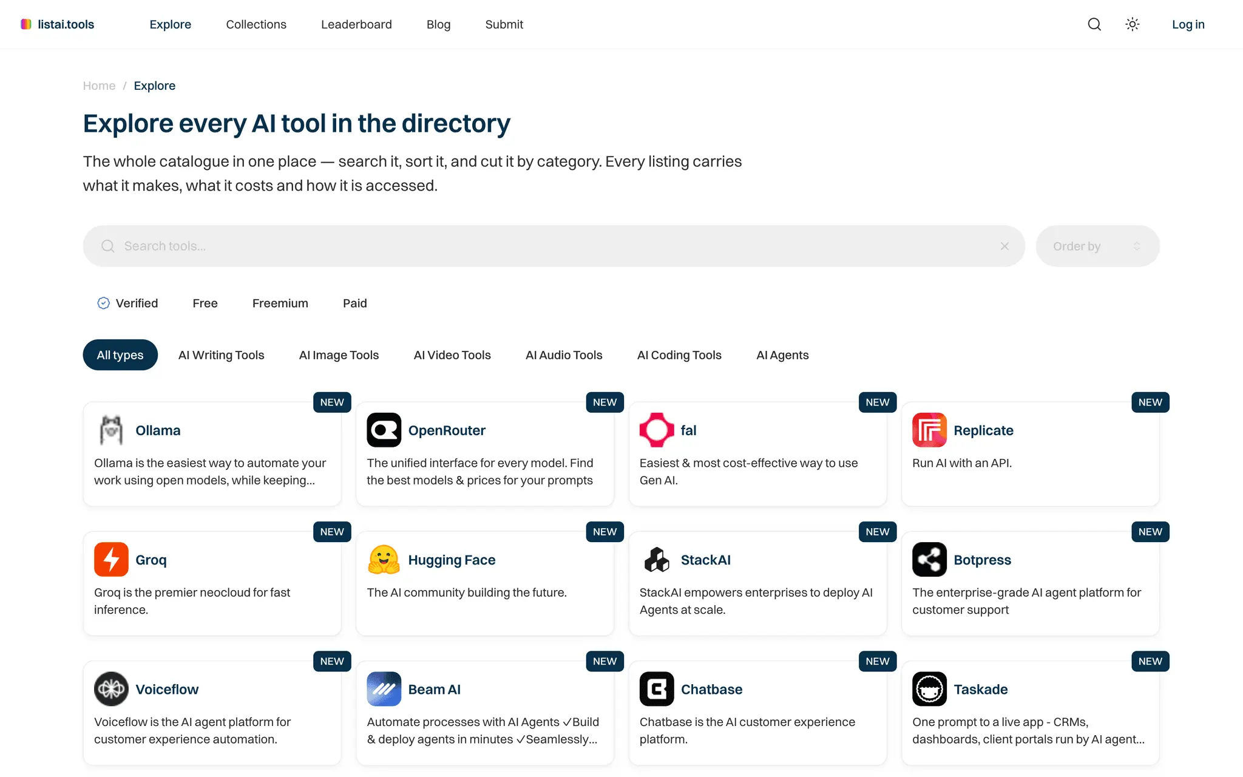1243x777 pixels.
Task: Click the NEW badge on Replicate card
Action: coord(1150,402)
